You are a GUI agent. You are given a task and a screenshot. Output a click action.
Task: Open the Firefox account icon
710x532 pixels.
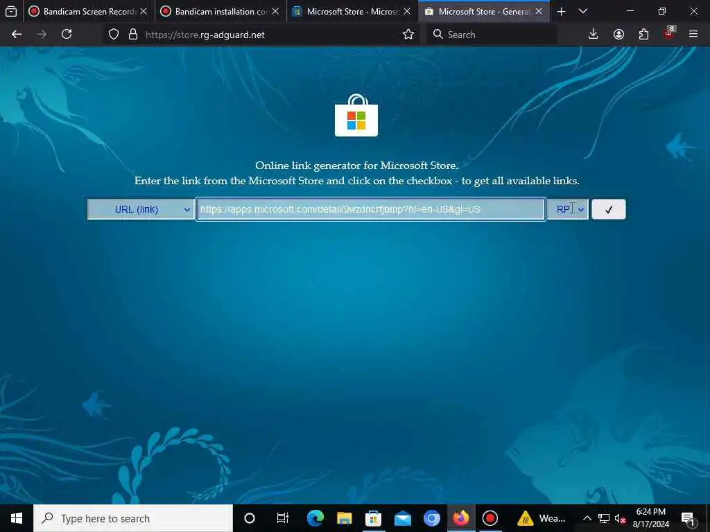(618, 35)
